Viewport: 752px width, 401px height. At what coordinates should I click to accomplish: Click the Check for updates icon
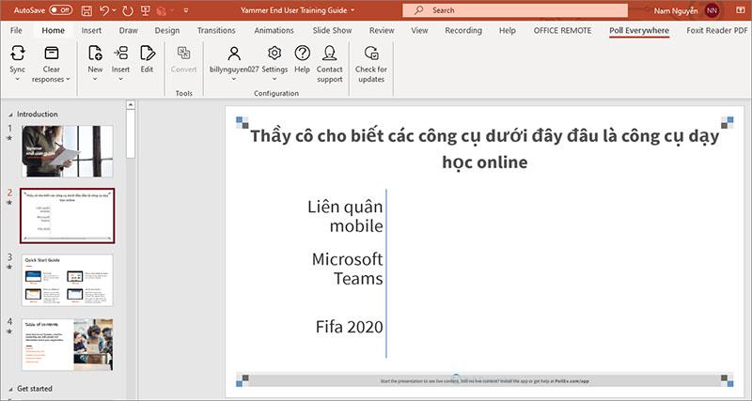click(371, 54)
